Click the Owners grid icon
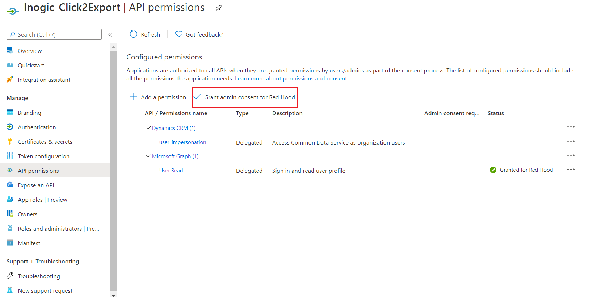Screen dimensions: 606x297 pos(10,214)
